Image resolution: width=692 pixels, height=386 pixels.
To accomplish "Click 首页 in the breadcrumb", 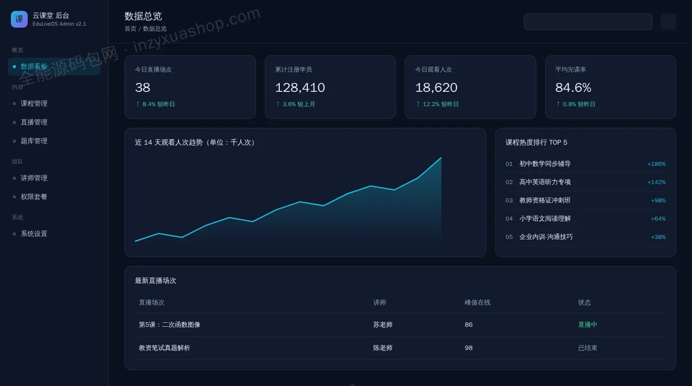I will (x=130, y=29).
